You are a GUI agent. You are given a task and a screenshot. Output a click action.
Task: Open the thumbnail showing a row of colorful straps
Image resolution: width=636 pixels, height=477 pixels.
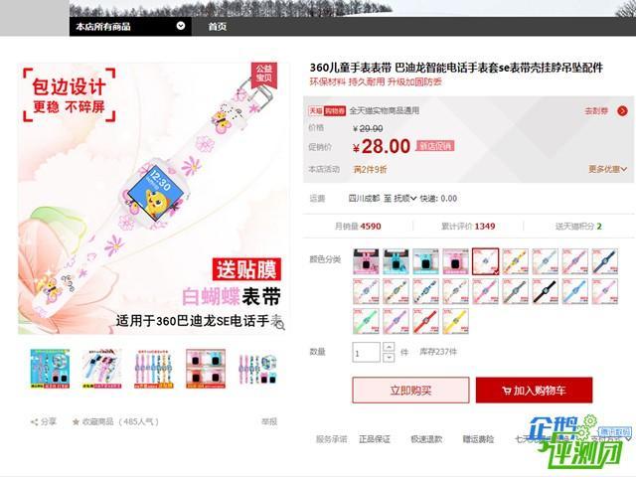coord(154,369)
